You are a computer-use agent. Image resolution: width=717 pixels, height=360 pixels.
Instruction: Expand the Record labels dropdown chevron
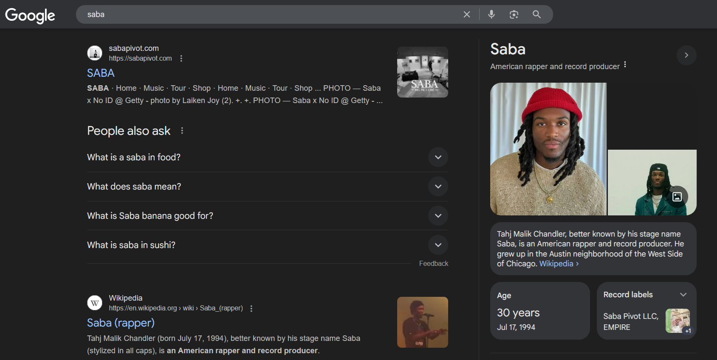point(683,295)
